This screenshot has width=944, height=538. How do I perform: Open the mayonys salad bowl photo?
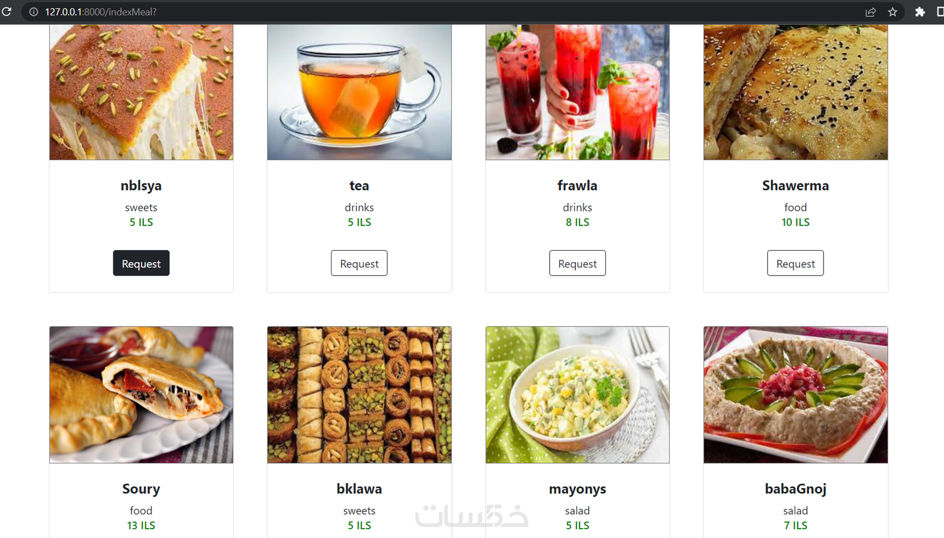(x=578, y=395)
